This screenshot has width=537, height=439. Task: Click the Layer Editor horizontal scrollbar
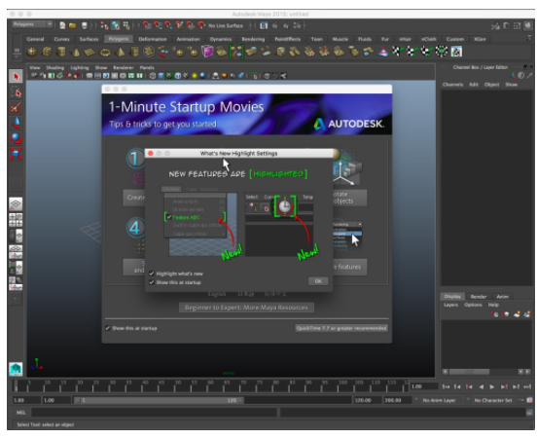click(x=470, y=372)
